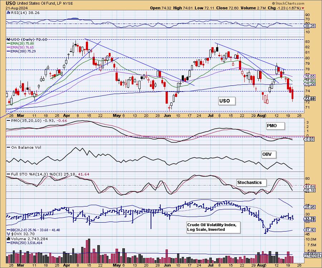Screen dimensions: 322x268
Task: Click the Low 72.11 value
Action: coord(204,8)
